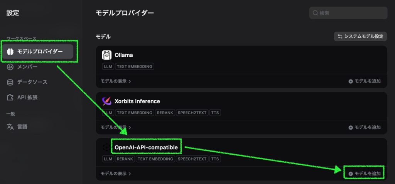Add a model to Ollama via モデルを追加

pos(365,81)
